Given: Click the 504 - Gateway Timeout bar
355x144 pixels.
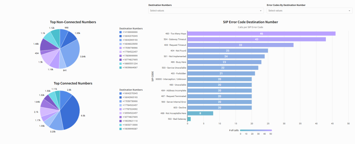Looking at the screenshot, I should click(257, 39).
